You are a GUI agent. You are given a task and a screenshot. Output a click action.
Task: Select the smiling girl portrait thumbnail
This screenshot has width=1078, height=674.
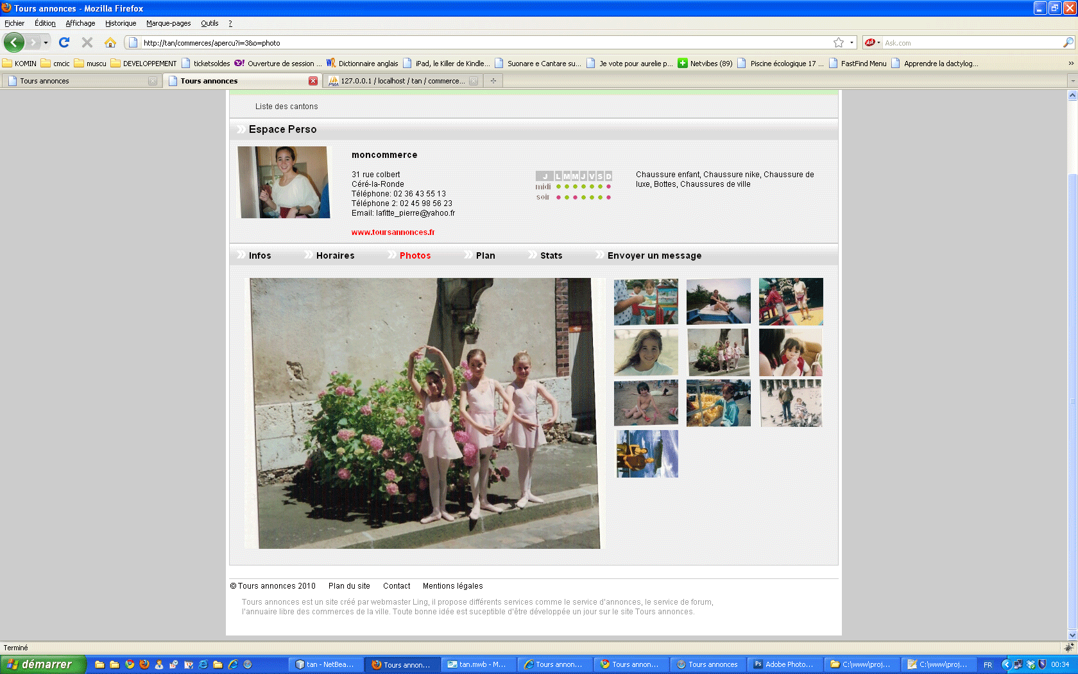point(646,352)
